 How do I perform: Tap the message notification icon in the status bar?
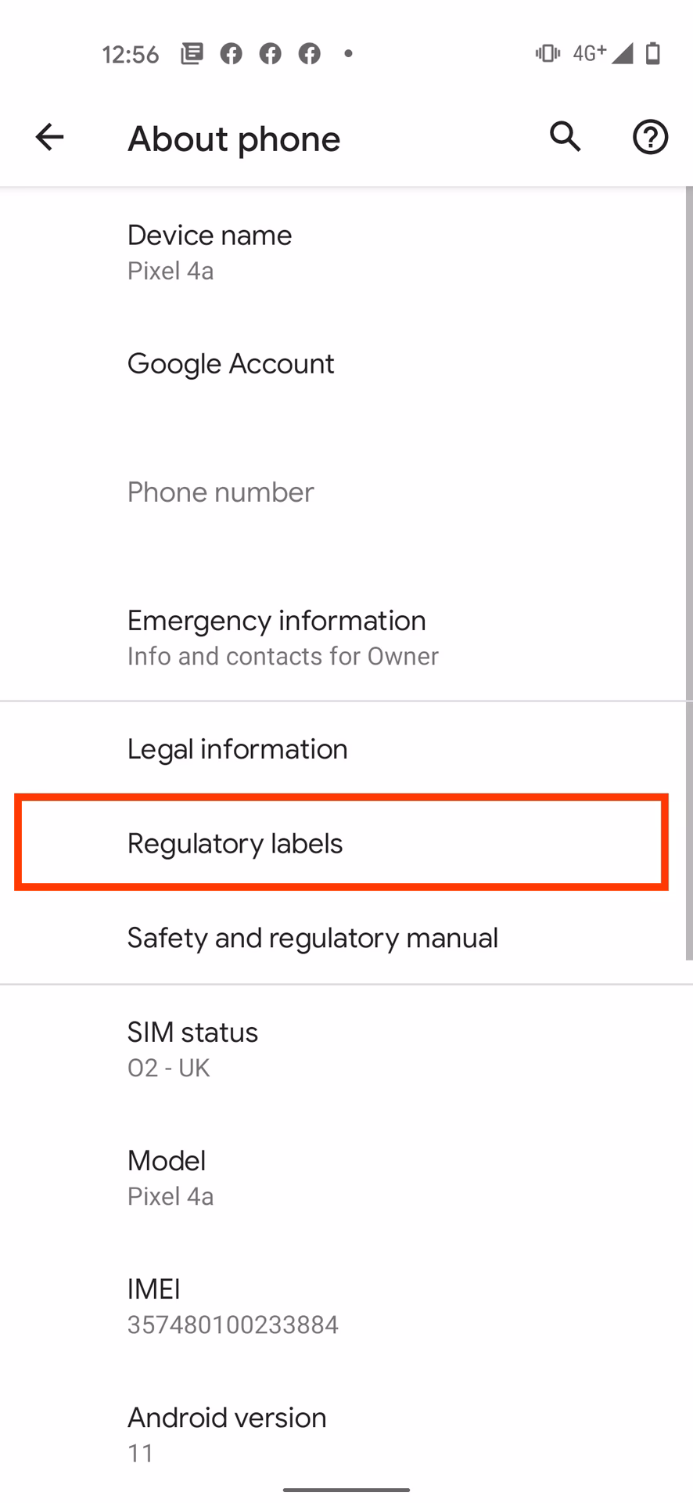191,53
